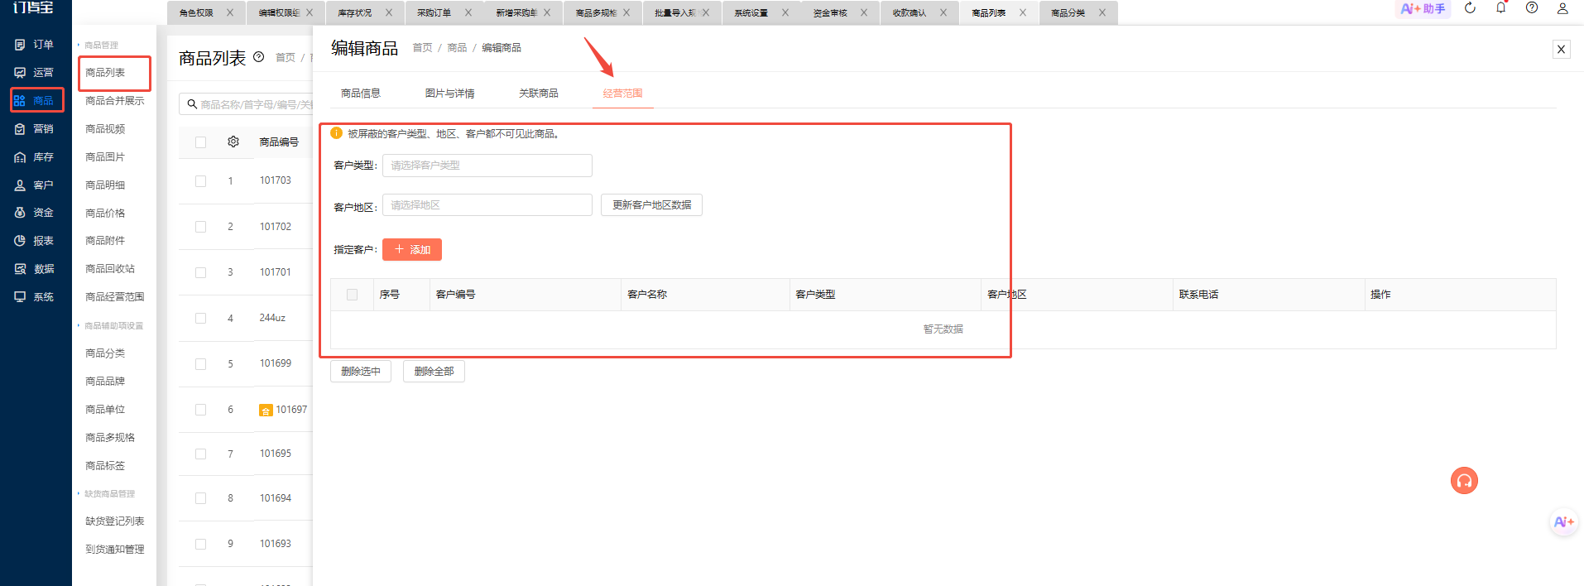Image resolution: width=1584 pixels, height=586 pixels.
Task: Switch to the 角色权限 top tab
Action: tap(196, 12)
